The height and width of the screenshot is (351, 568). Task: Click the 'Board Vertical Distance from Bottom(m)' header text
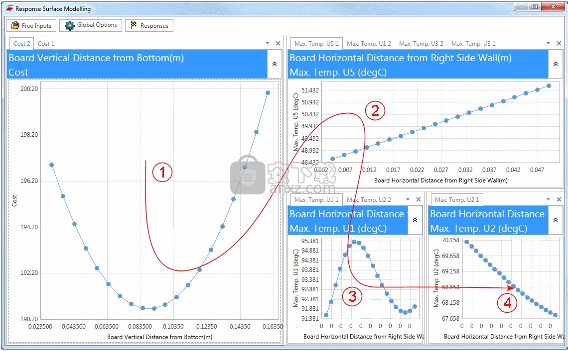click(96, 58)
